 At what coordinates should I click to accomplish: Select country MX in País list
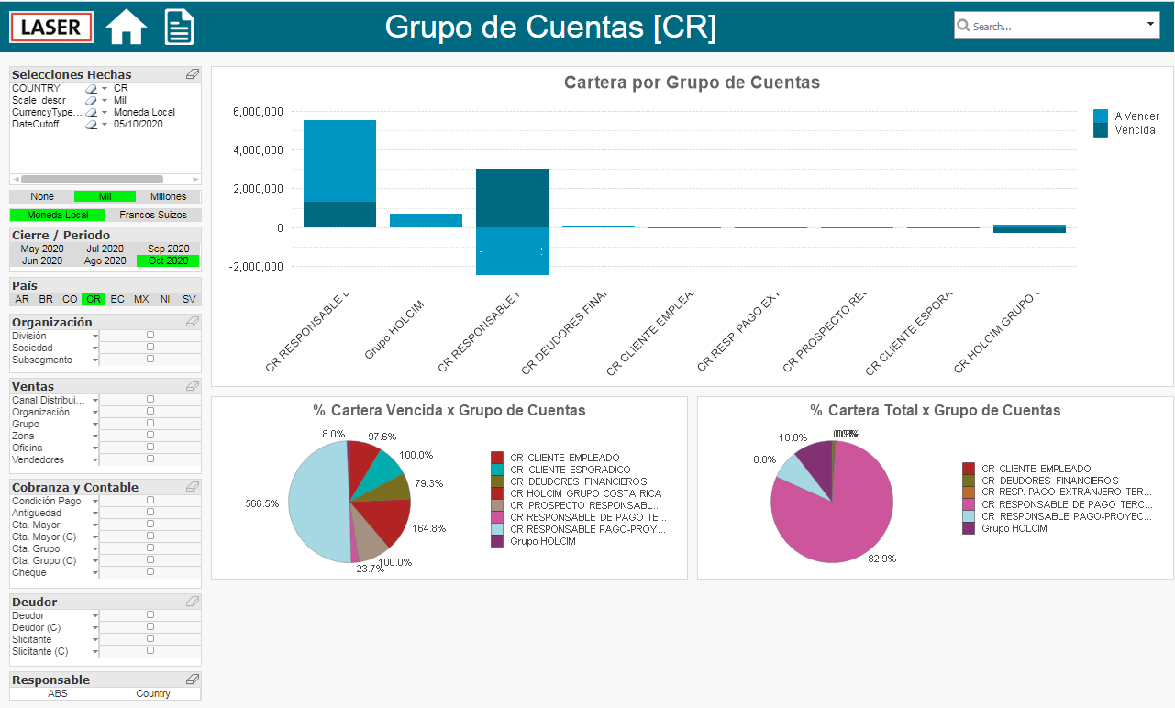141,299
